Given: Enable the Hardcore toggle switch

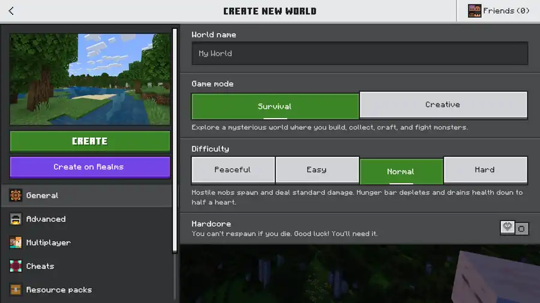Looking at the screenshot, I should 515,228.
